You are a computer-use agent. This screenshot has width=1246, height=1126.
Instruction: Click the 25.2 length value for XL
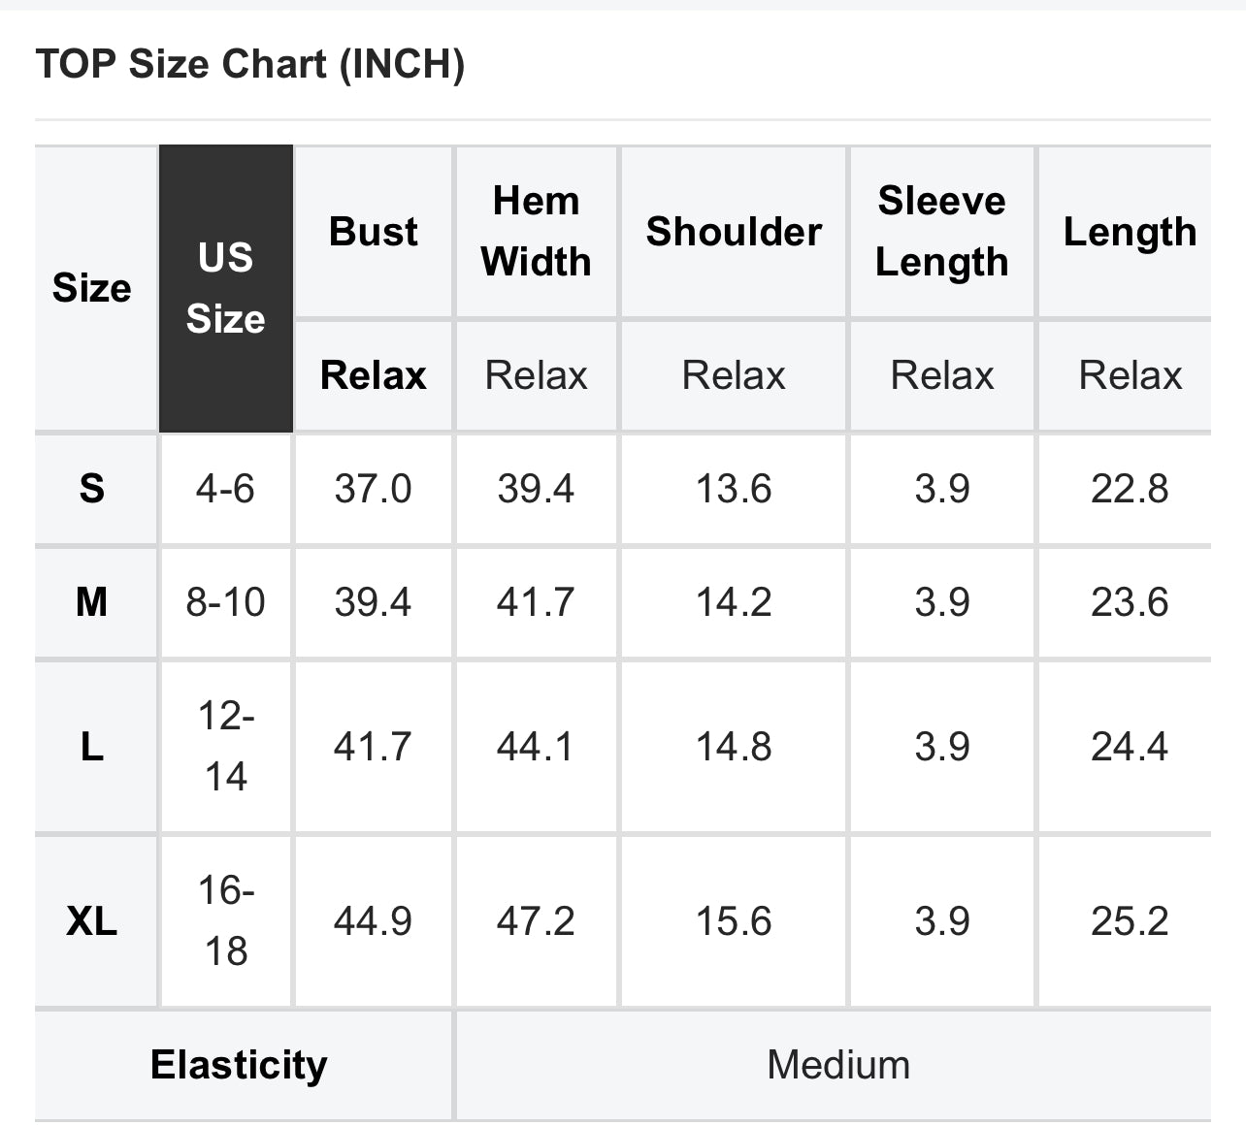pos(1130,920)
